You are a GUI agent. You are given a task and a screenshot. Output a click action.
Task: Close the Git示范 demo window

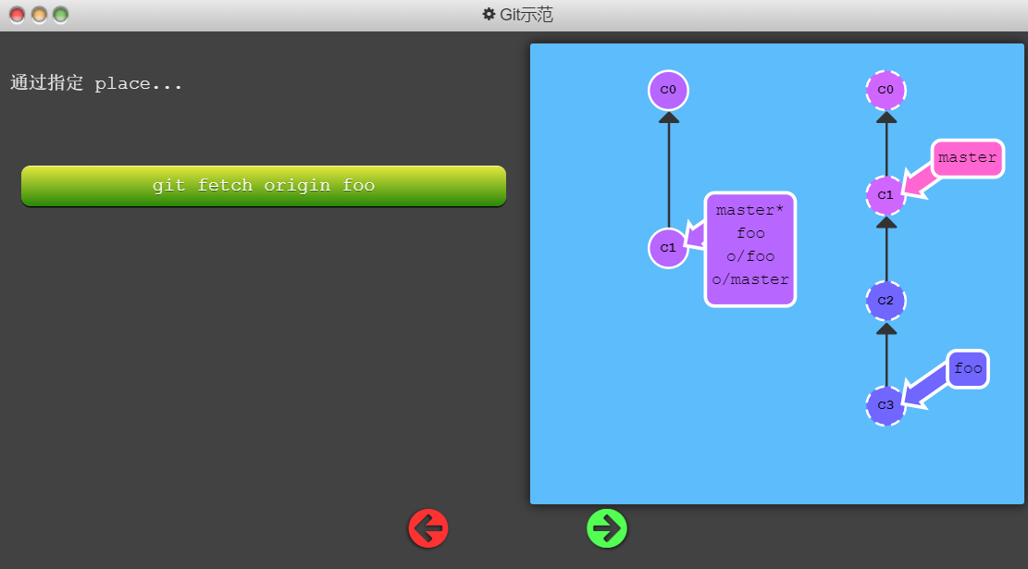click(18, 15)
